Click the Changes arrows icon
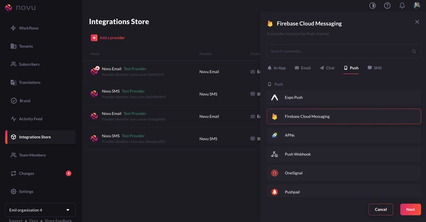 click(13, 174)
